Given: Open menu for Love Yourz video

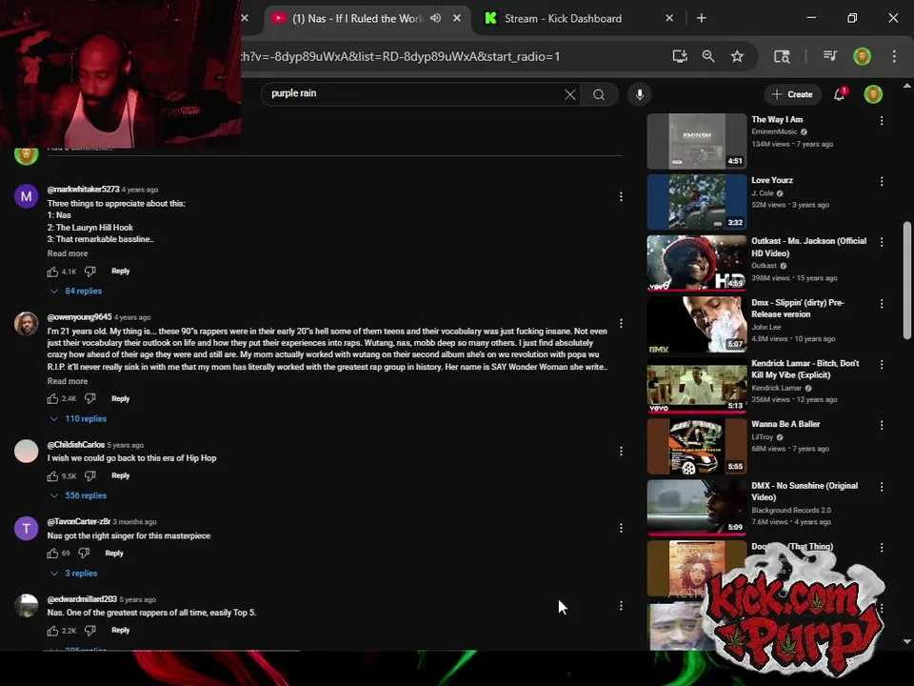Looking at the screenshot, I should (x=882, y=181).
